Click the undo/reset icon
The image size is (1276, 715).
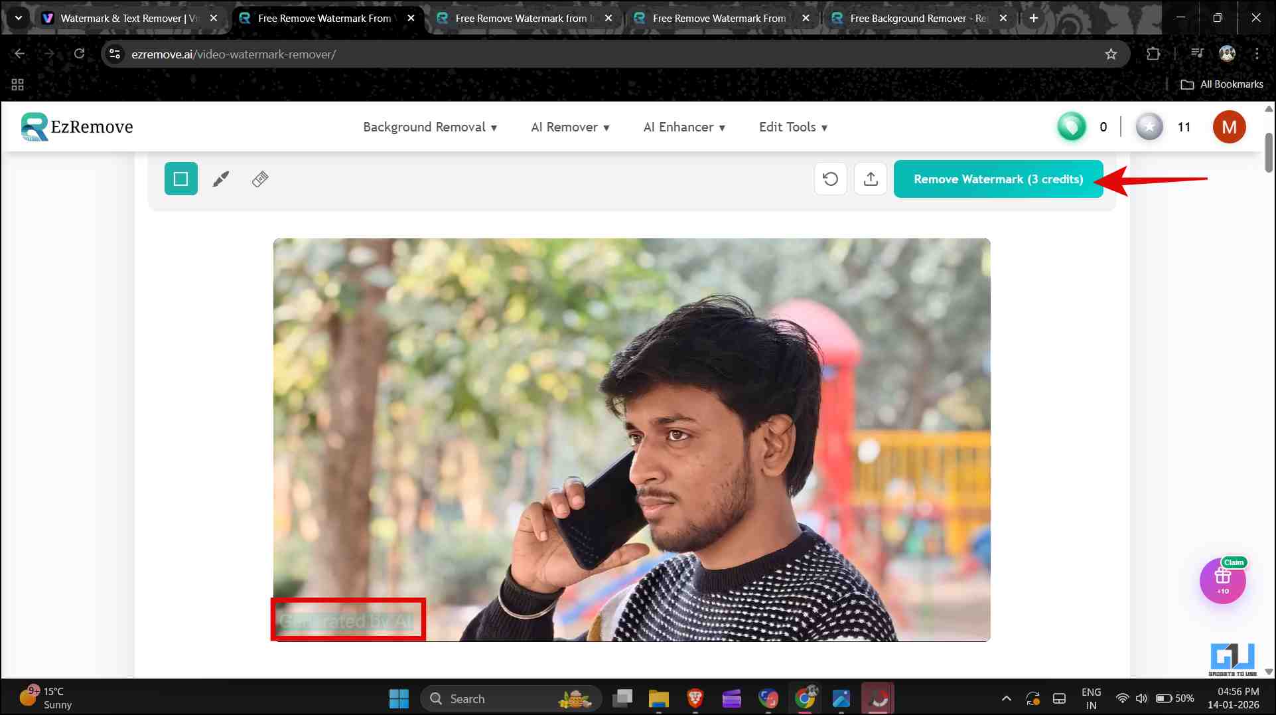(830, 179)
